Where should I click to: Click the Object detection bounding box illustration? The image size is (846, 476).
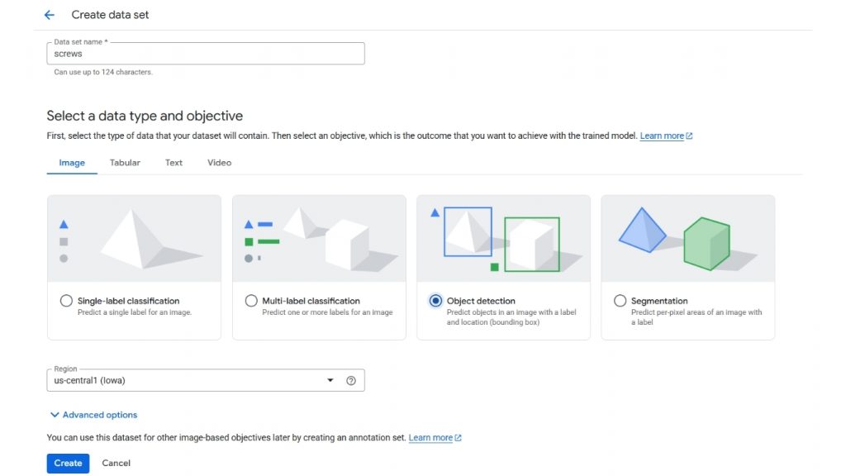[x=503, y=239]
